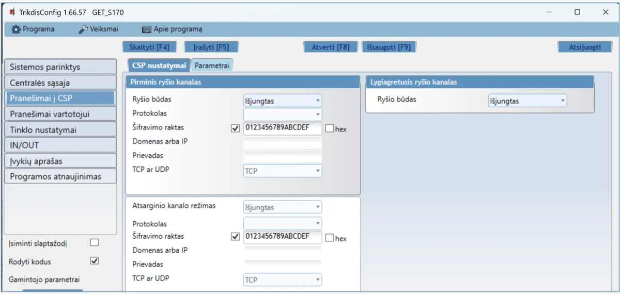
Task: Go to Sistemos parinktys section
Action: [60, 67]
